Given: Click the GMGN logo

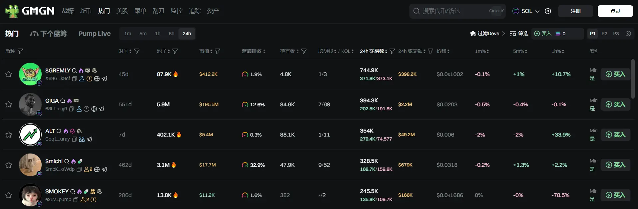Looking at the screenshot, I should click(30, 11).
